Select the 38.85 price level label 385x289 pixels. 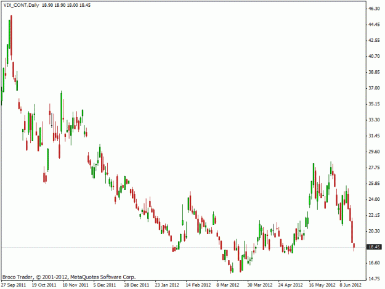click(x=374, y=72)
